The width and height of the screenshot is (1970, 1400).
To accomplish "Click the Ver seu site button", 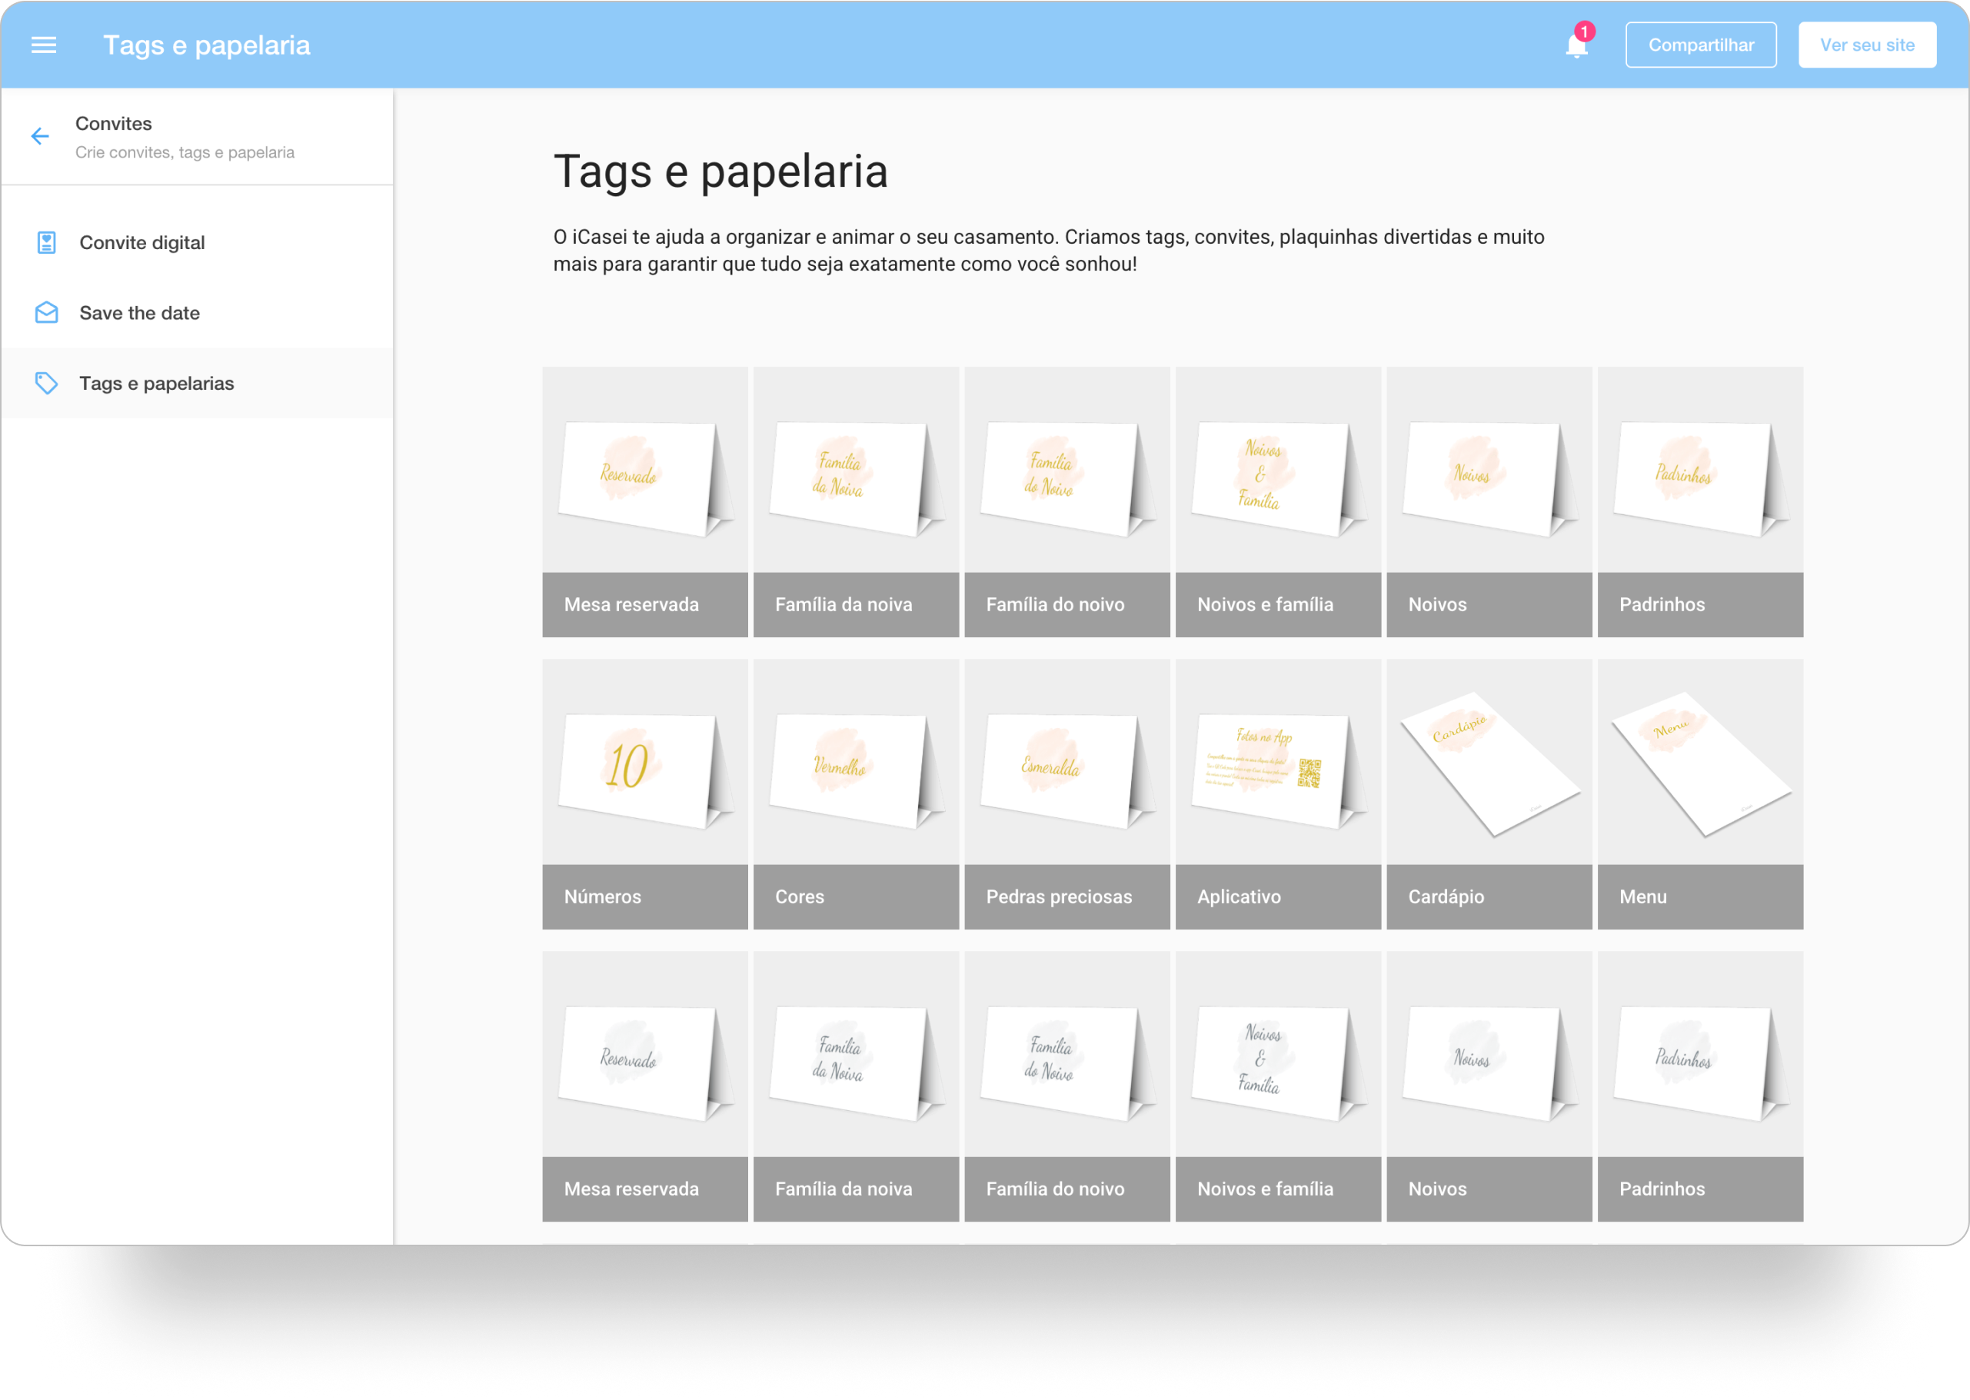I will (1866, 45).
